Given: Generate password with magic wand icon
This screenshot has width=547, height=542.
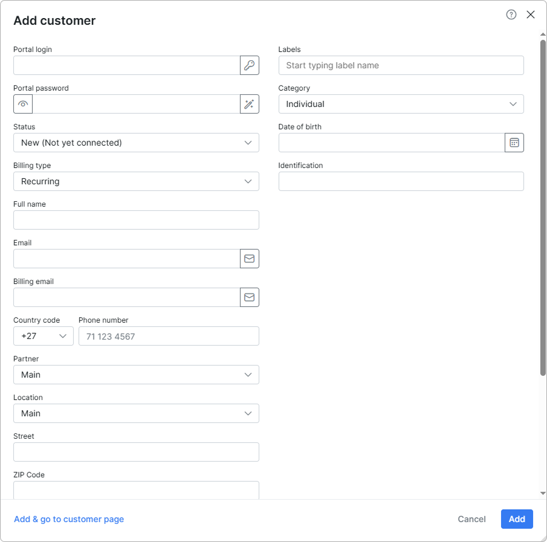Looking at the screenshot, I should coord(250,104).
